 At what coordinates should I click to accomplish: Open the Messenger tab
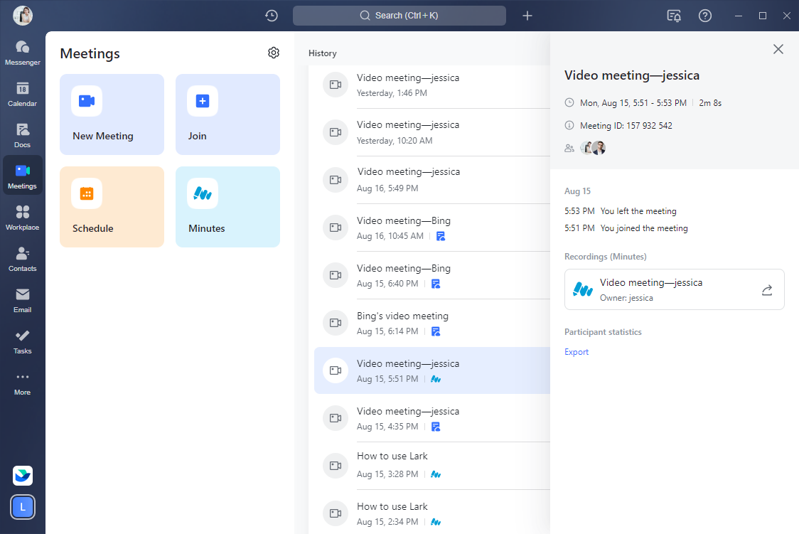(x=23, y=53)
